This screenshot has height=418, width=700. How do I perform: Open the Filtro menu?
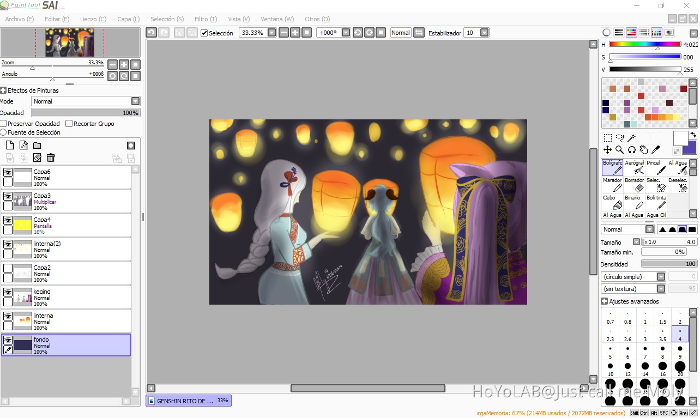click(x=205, y=19)
